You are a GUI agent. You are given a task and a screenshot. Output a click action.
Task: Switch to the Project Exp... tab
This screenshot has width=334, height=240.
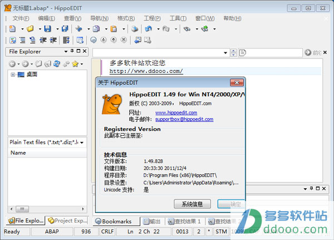click(x=68, y=221)
